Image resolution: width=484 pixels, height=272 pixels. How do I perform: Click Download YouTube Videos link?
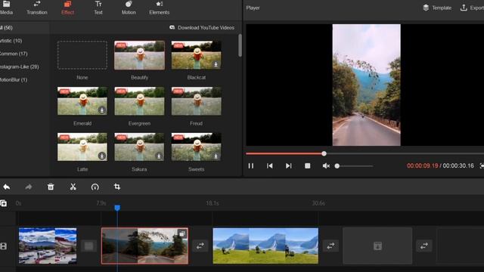[x=202, y=28]
